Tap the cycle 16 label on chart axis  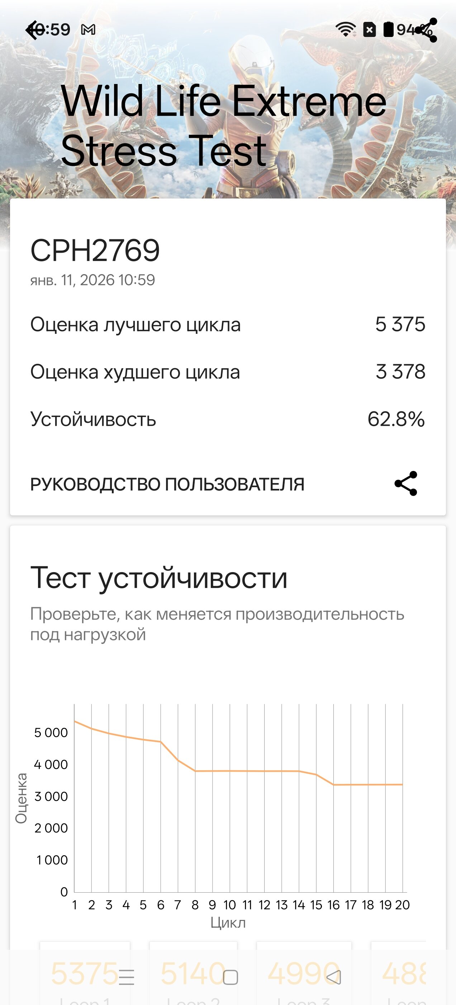(333, 905)
